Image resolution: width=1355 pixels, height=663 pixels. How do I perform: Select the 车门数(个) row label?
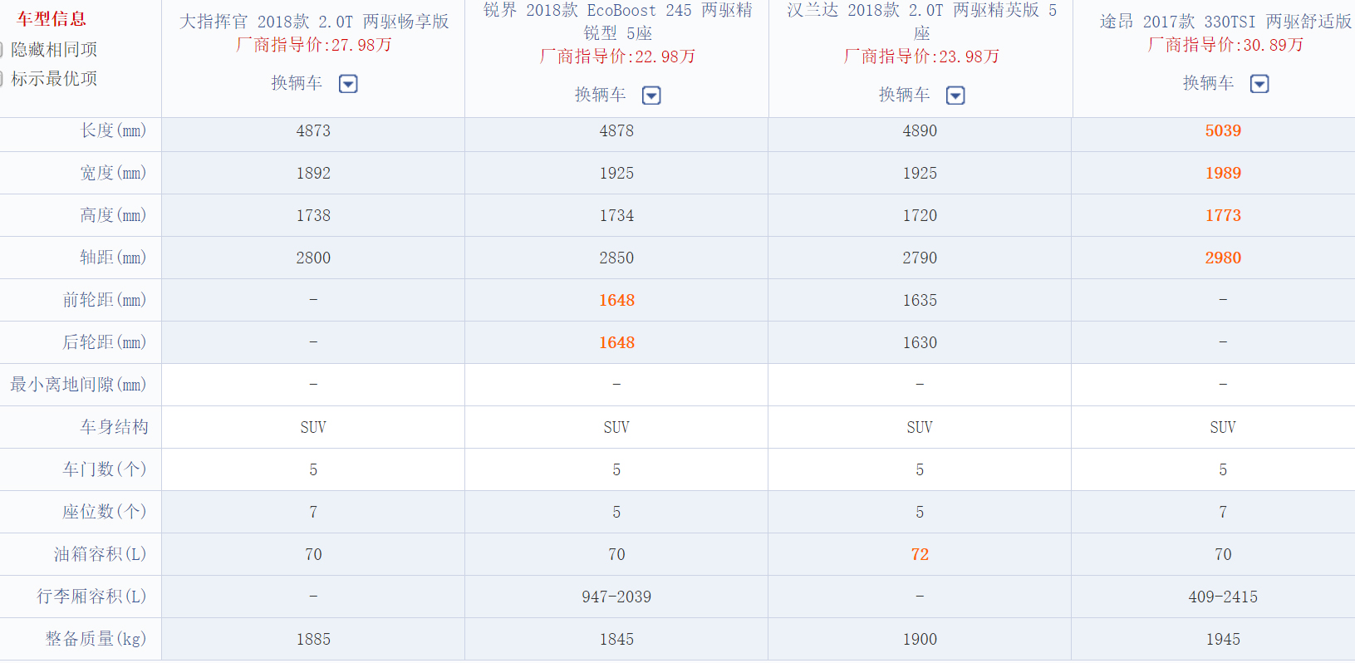[x=105, y=469]
